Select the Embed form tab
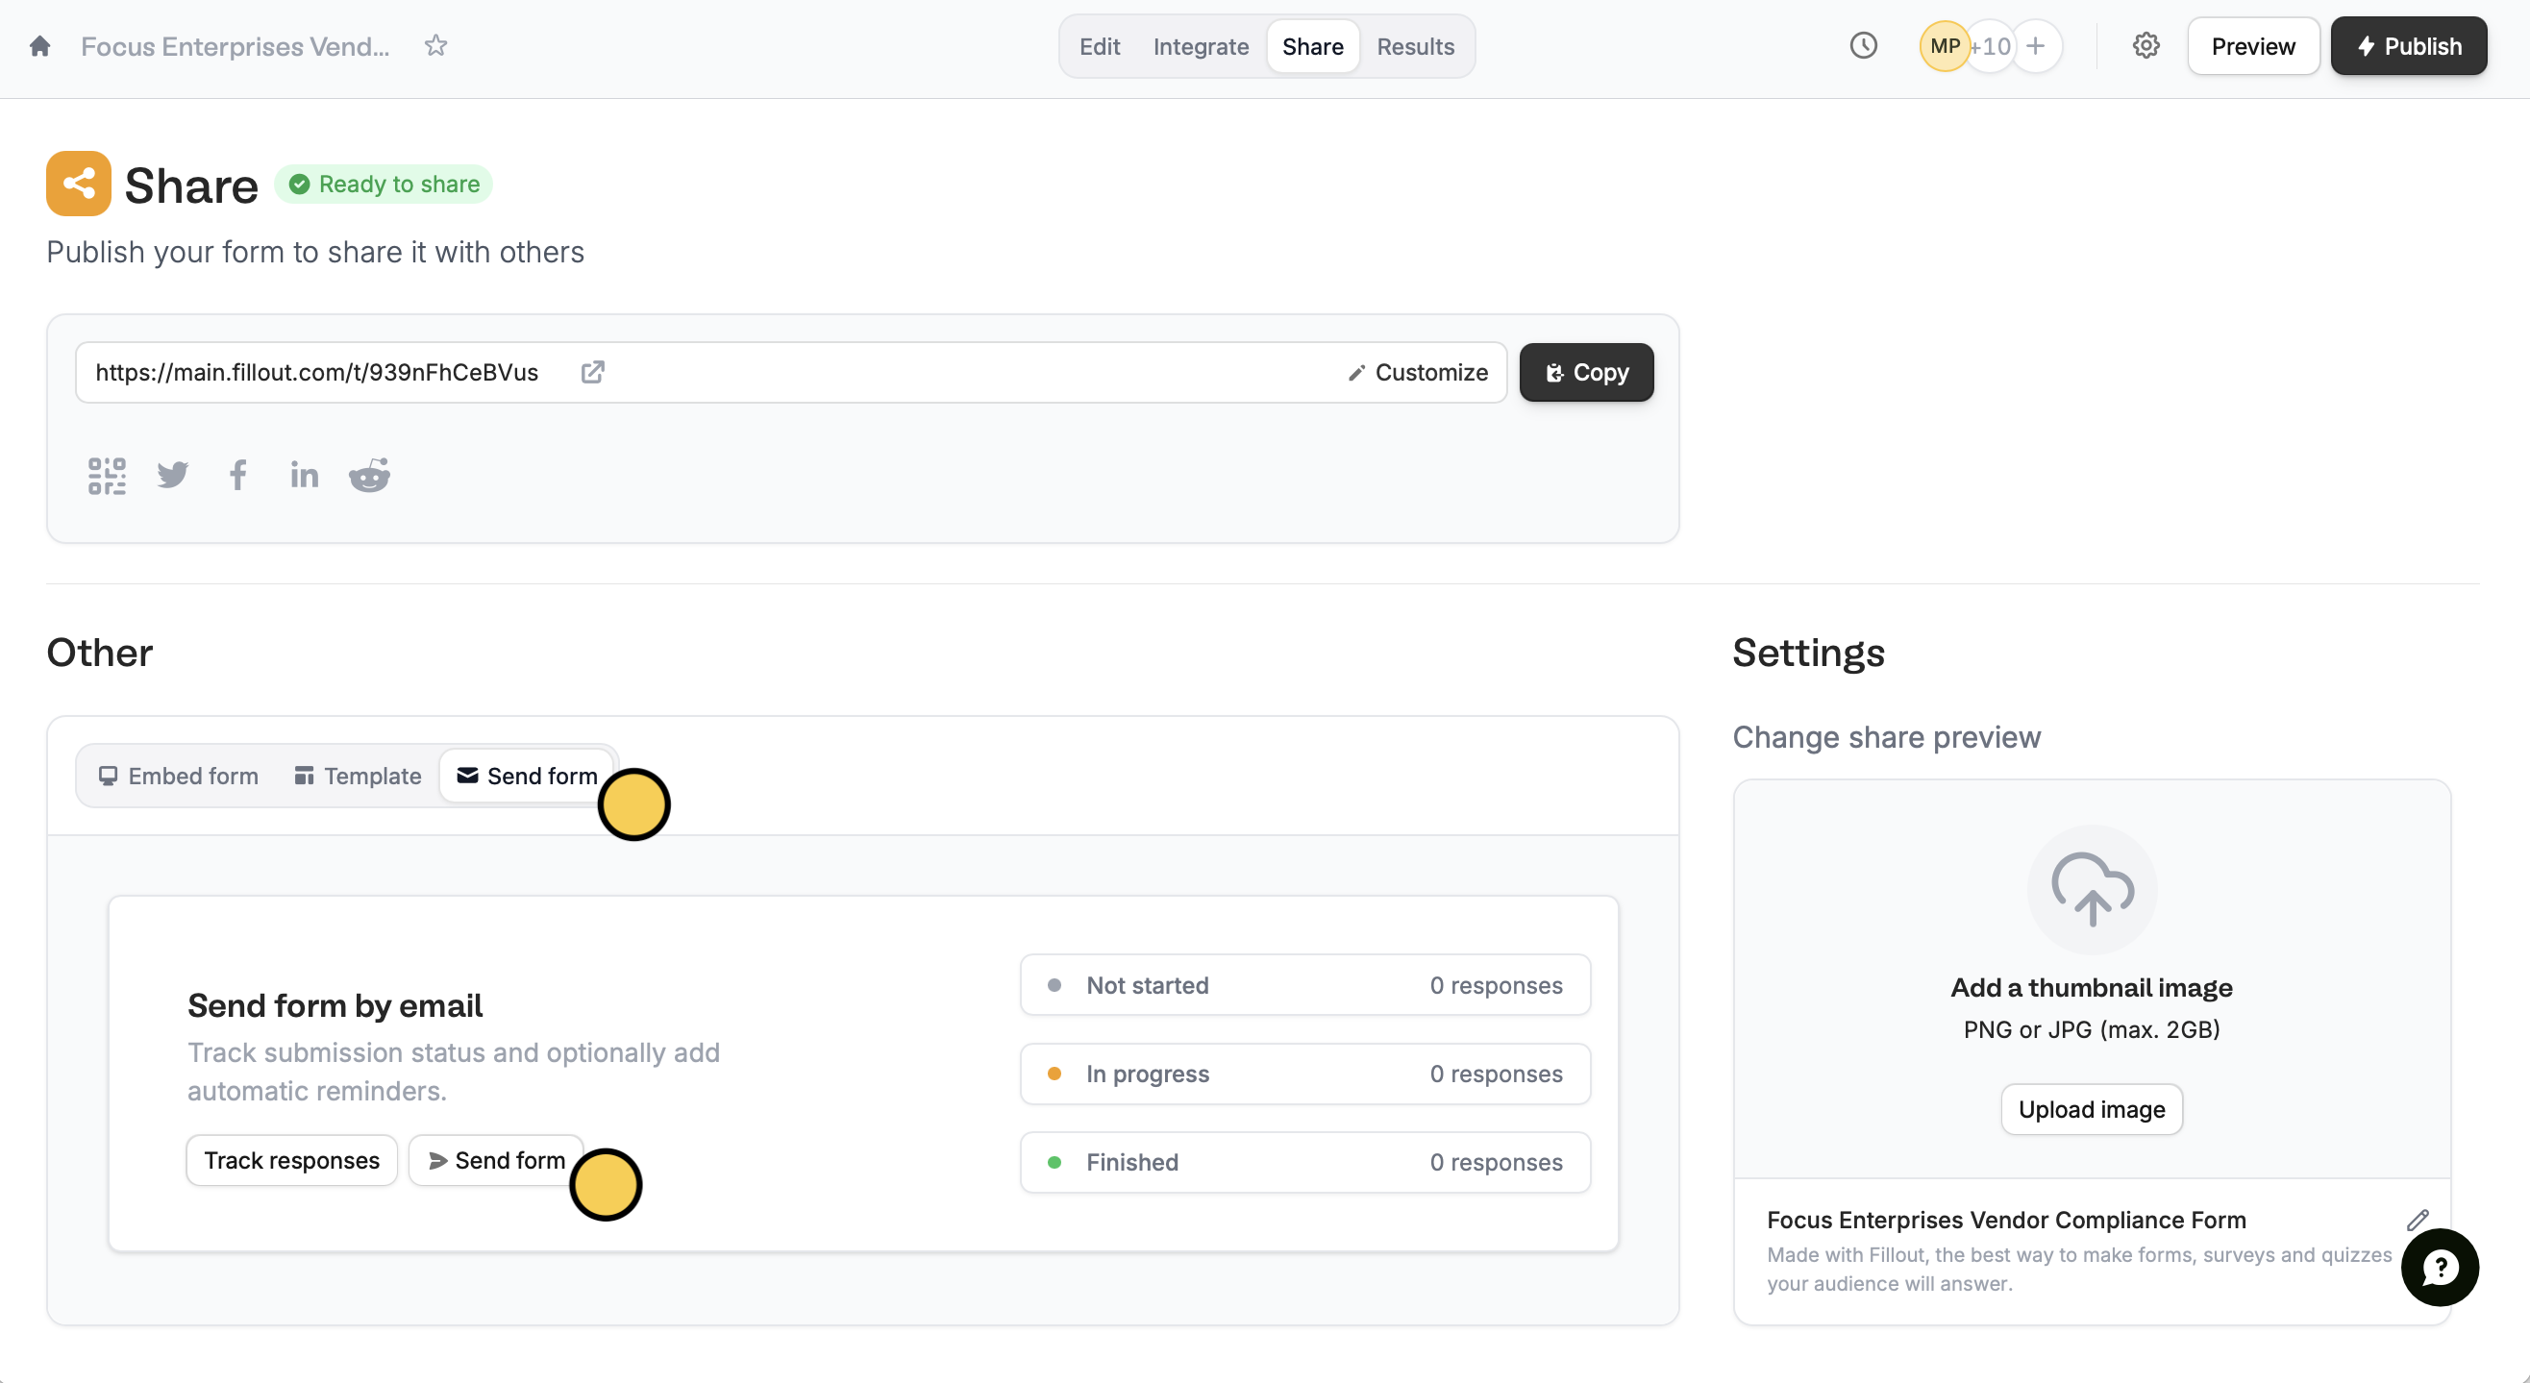The image size is (2530, 1383). tap(179, 776)
